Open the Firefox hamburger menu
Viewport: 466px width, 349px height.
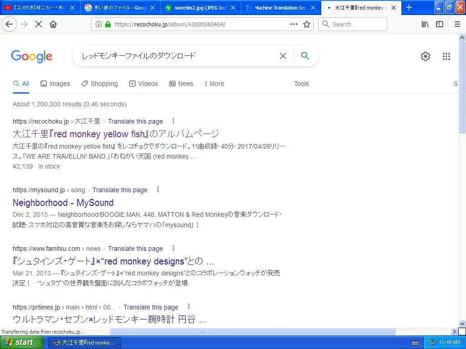[x=457, y=24]
